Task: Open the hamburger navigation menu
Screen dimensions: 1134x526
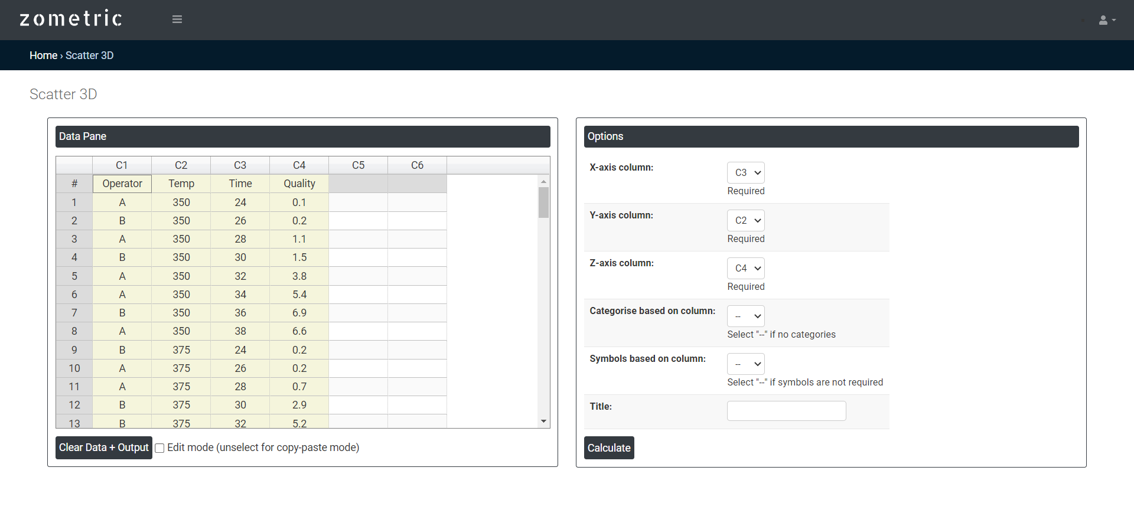Action: tap(177, 19)
